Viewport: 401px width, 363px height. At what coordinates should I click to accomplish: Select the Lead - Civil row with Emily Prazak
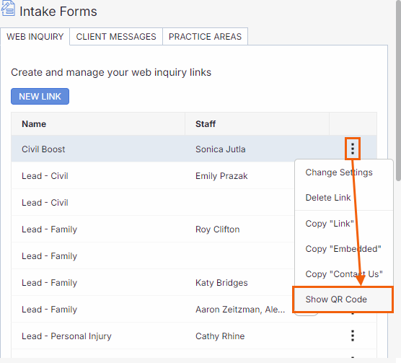click(x=153, y=176)
